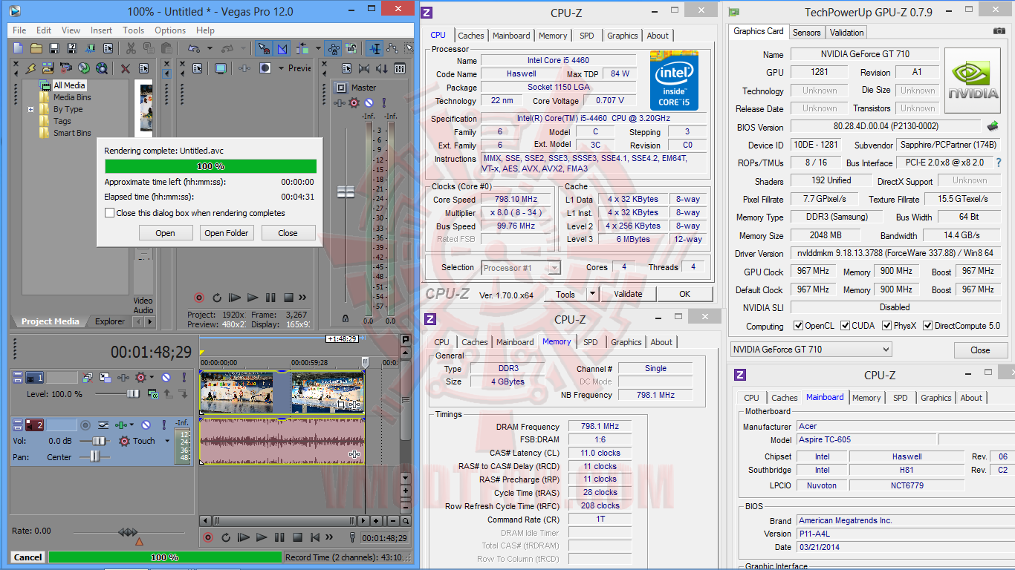1015x570 pixels.
Task: Open the Insert menu in Vegas Pro
Action: click(102, 30)
